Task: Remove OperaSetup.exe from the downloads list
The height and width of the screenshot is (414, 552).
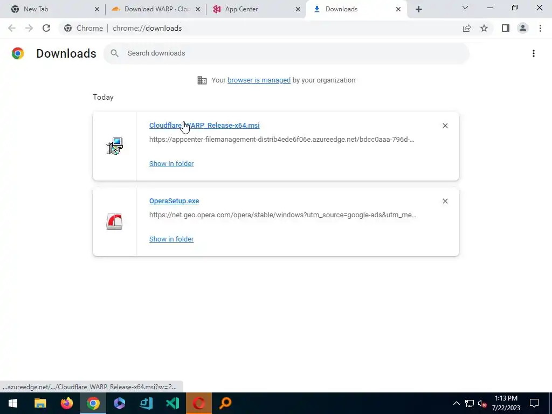Action: pyautogui.click(x=445, y=201)
